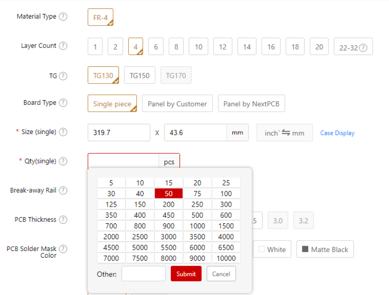Click PCB Thickness help icon

click(63, 219)
